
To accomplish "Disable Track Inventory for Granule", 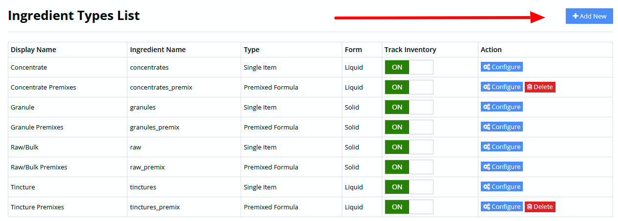I will [x=409, y=107].
